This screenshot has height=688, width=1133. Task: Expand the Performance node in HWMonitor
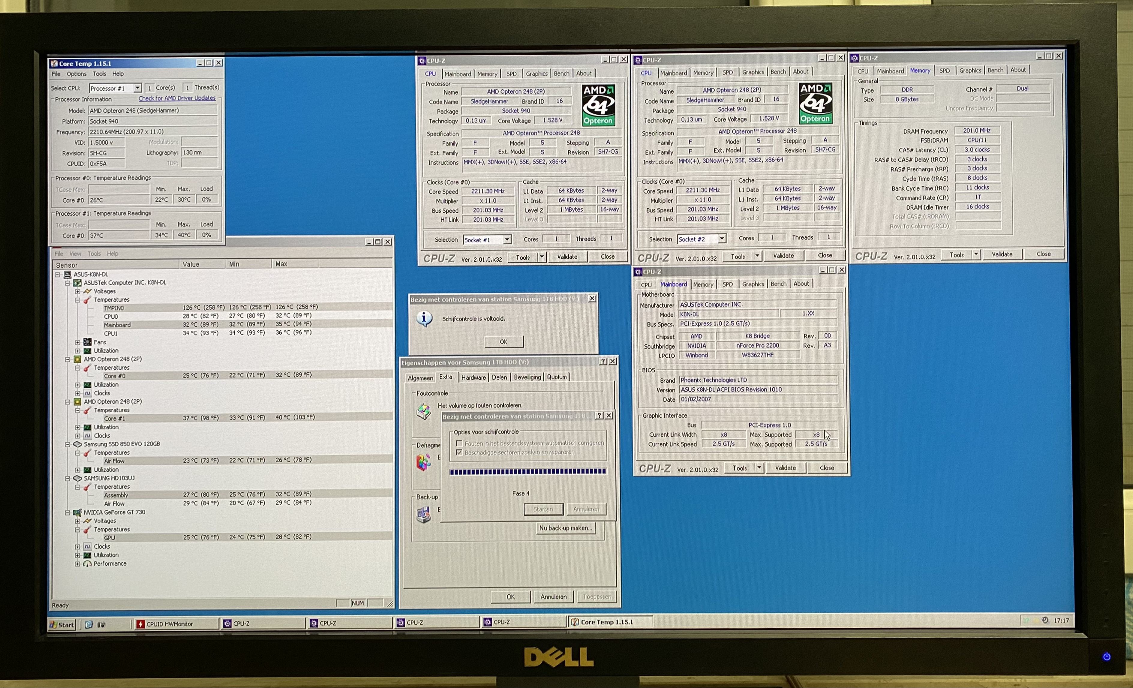[x=78, y=564]
